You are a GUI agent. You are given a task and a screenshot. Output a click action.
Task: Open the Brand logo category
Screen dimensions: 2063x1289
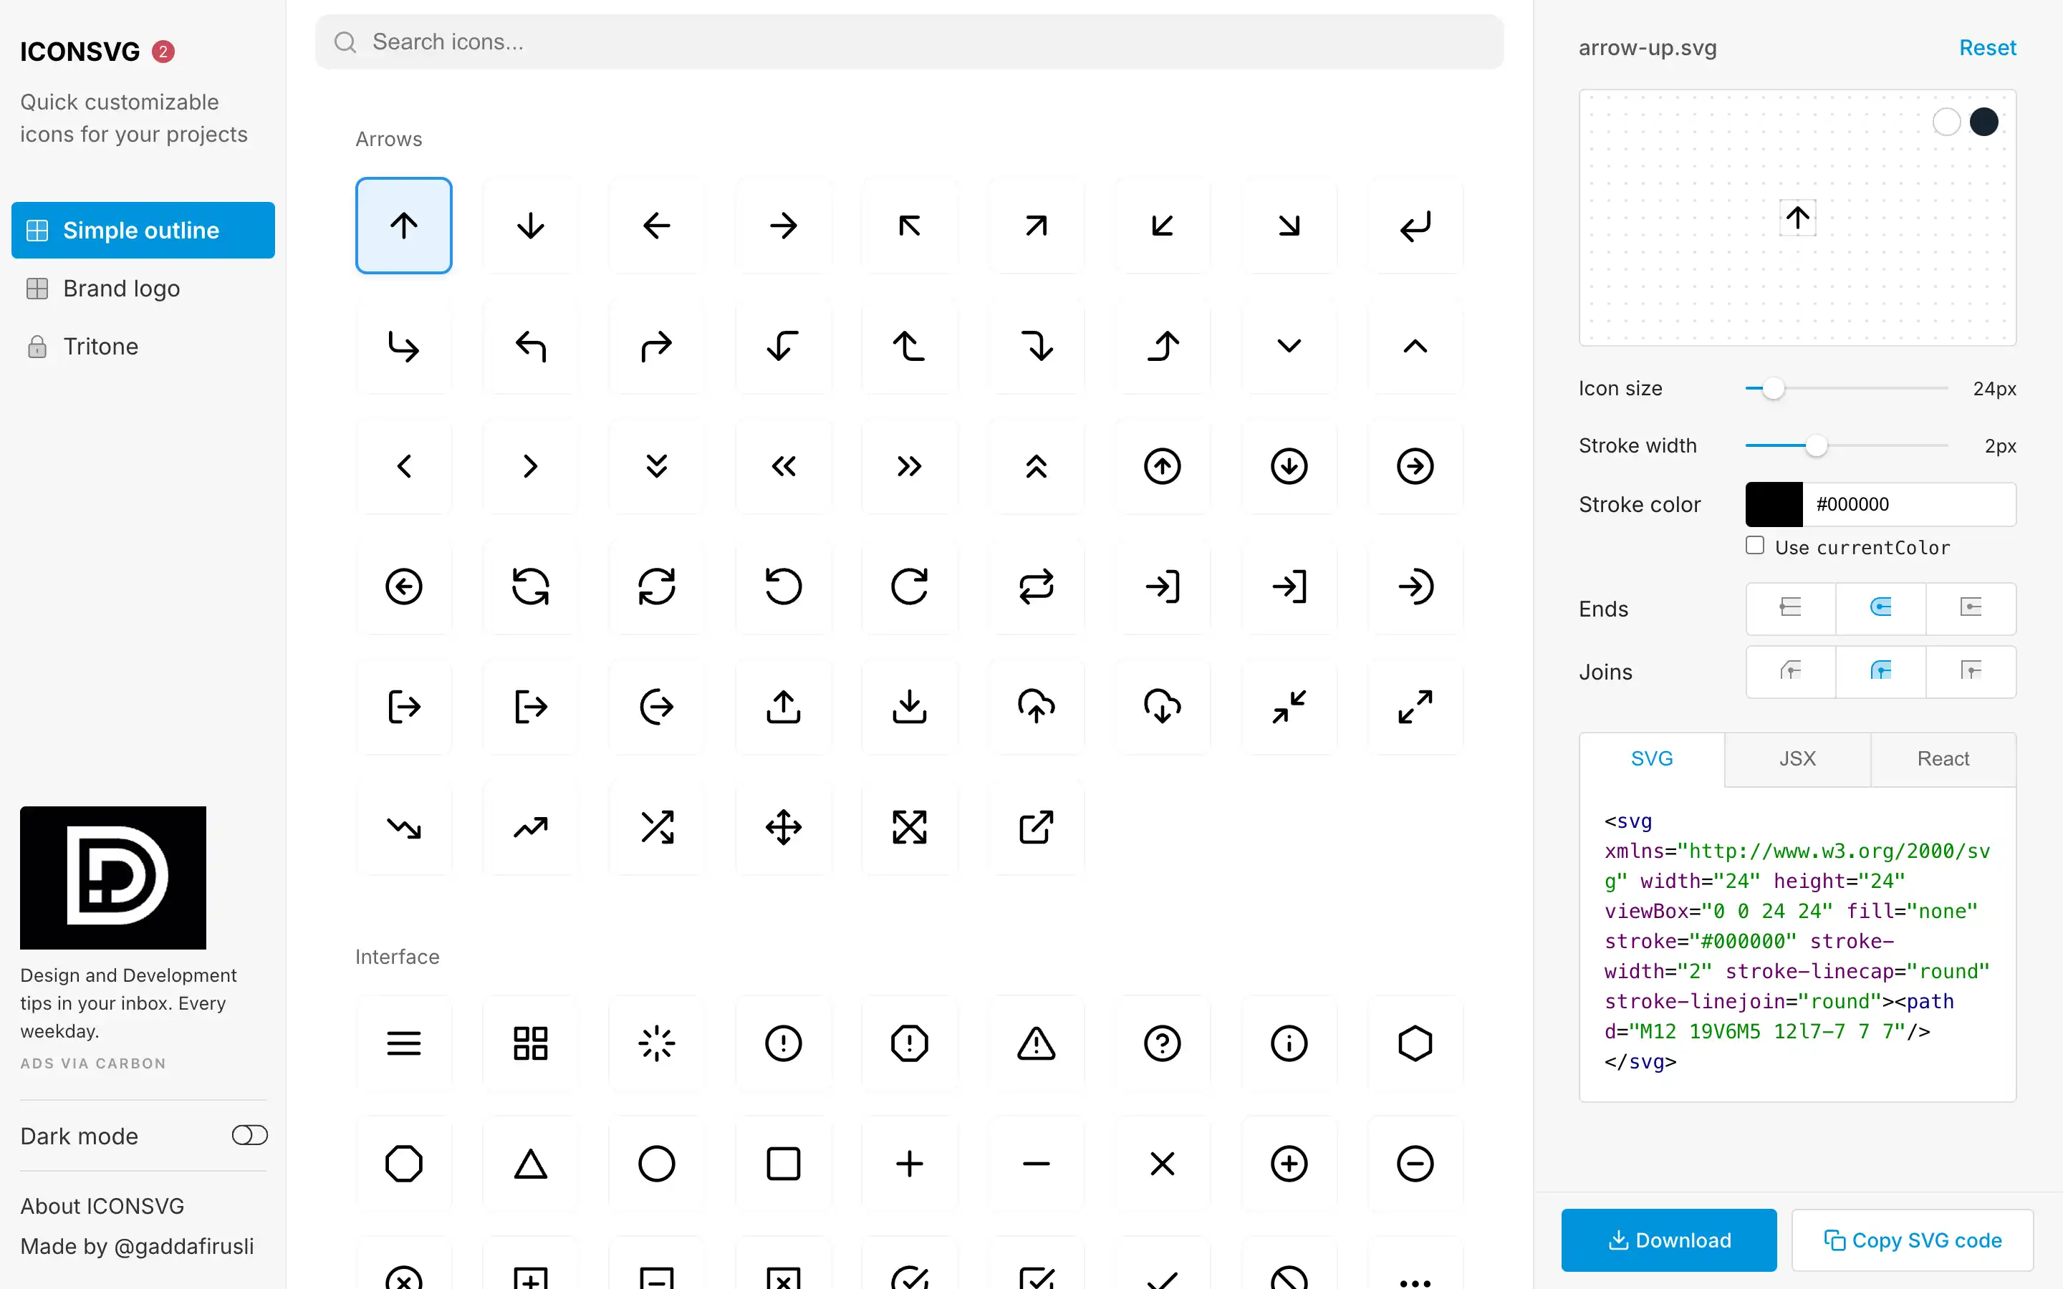point(143,288)
